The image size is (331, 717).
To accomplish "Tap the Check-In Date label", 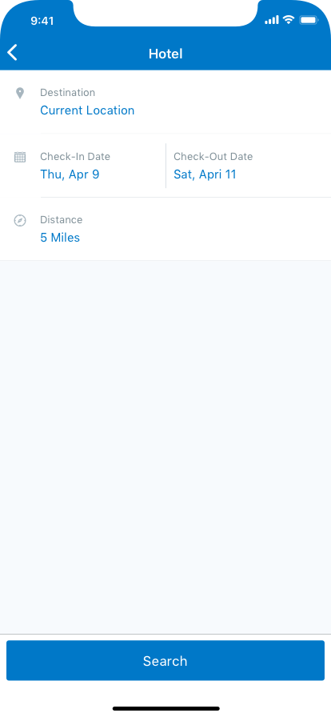I will point(75,156).
